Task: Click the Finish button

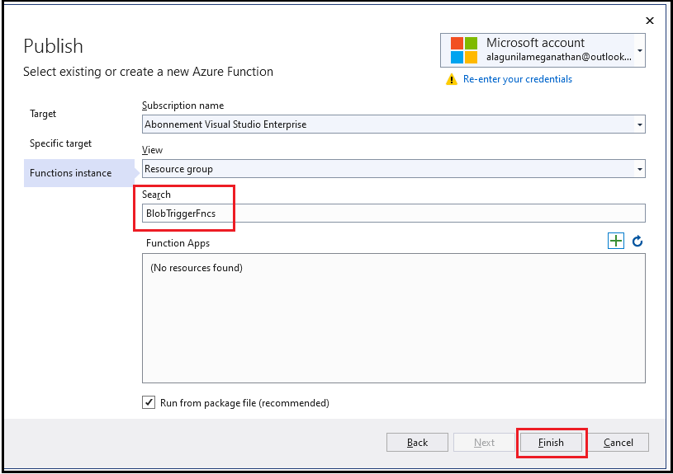Action: (x=551, y=443)
